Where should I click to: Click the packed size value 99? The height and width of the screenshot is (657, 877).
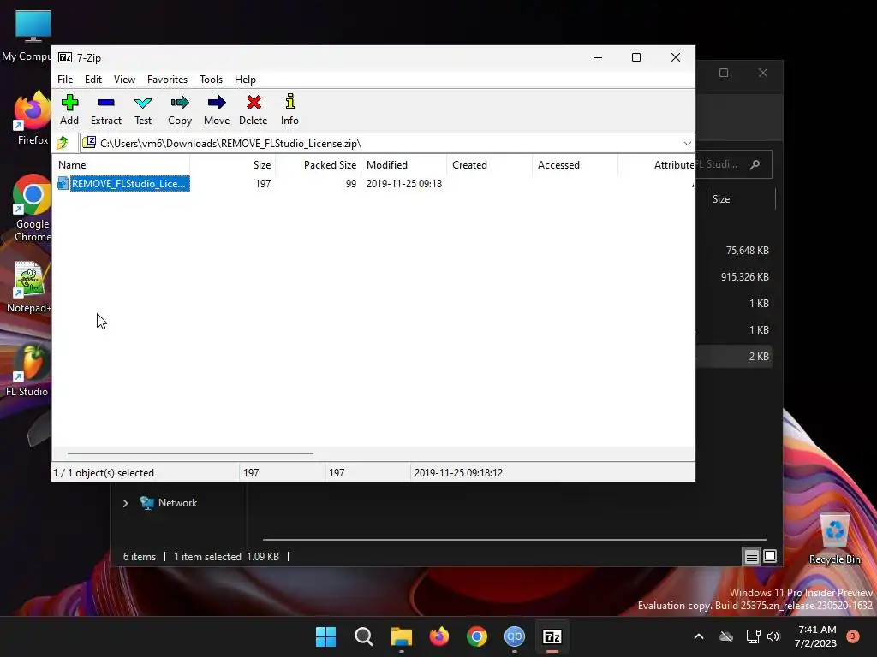(x=350, y=183)
